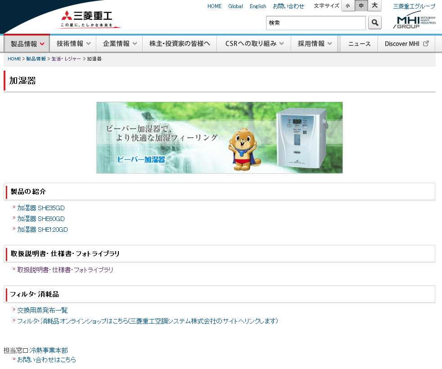Open the Mitsubishi Heavy Industries logo
This screenshot has height=369, width=442.
[x=87, y=19]
